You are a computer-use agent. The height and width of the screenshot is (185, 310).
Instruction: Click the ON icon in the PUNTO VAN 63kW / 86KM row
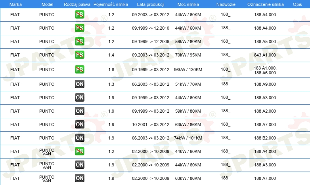pyautogui.click(x=79, y=178)
